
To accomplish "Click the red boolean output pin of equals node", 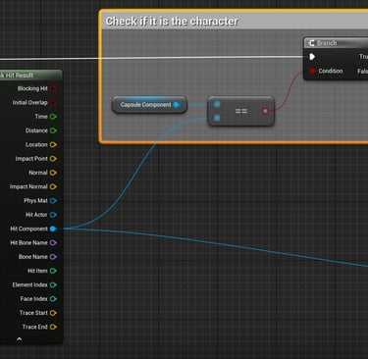I will pyautogui.click(x=265, y=111).
